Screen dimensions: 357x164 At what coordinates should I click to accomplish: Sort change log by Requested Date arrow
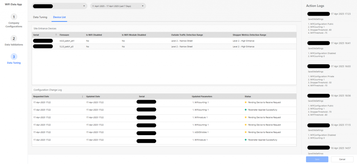[82, 96]
